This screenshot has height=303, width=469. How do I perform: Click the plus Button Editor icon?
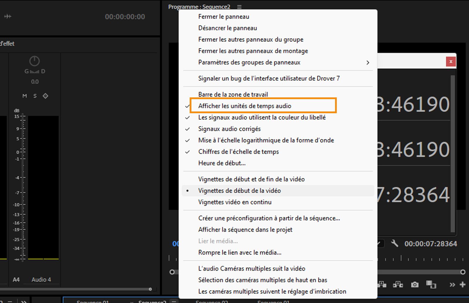pyautogui.click(x=463, y=285)
